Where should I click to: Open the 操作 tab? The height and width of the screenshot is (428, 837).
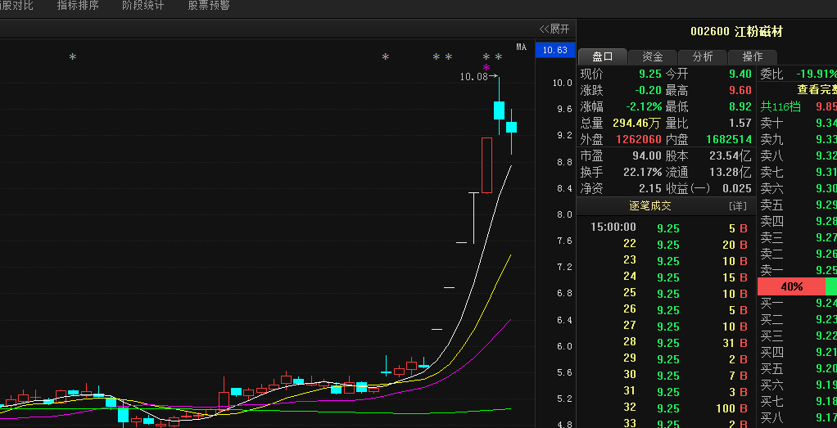click(x=752, y=56)
